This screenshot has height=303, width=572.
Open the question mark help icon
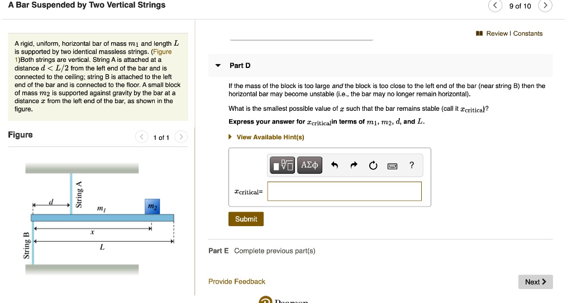point(412,165)
